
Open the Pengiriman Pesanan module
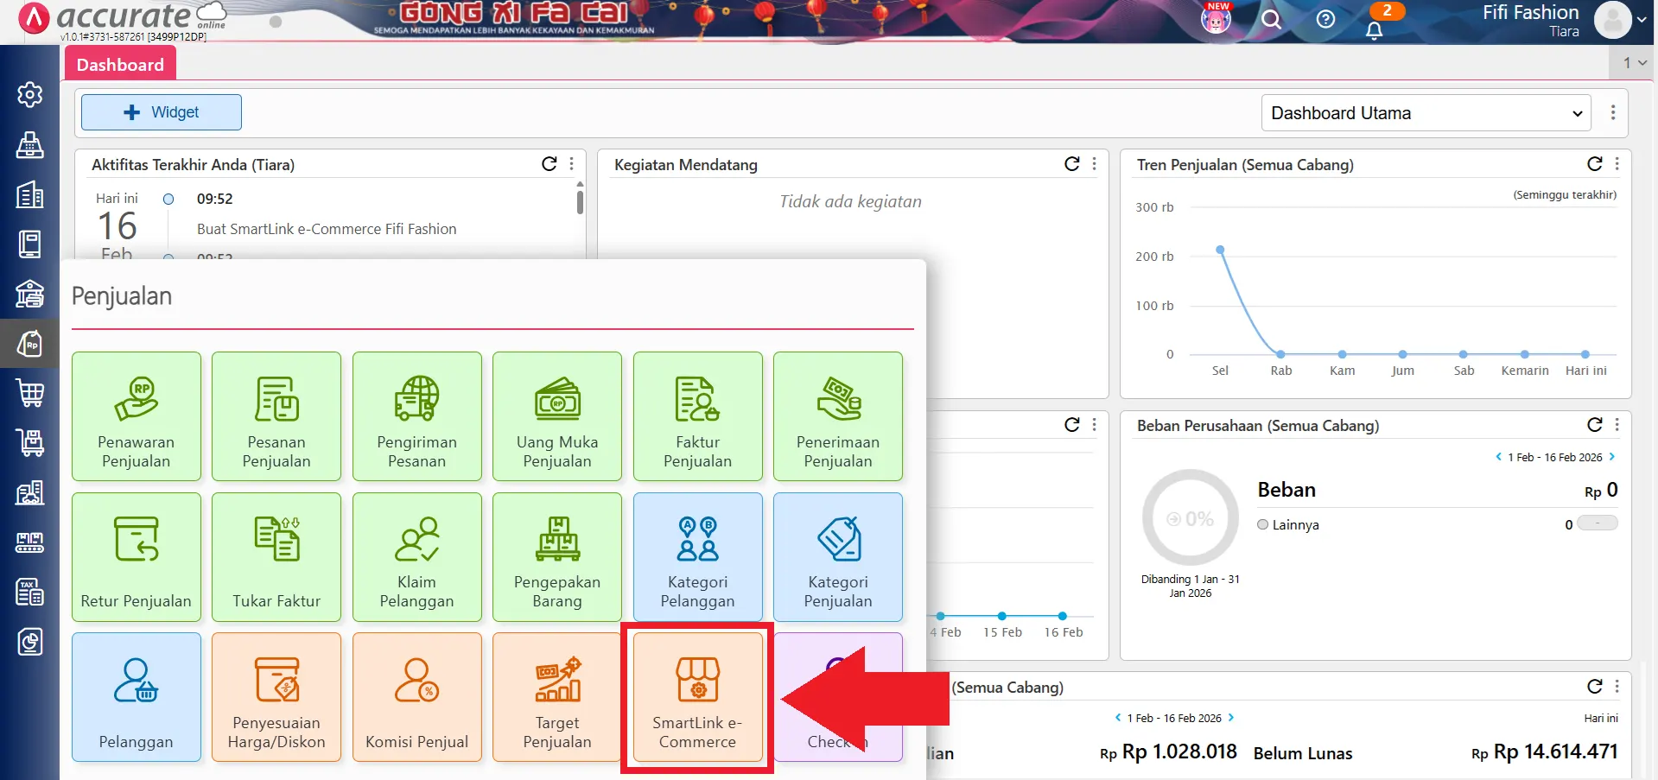(416, 416)
